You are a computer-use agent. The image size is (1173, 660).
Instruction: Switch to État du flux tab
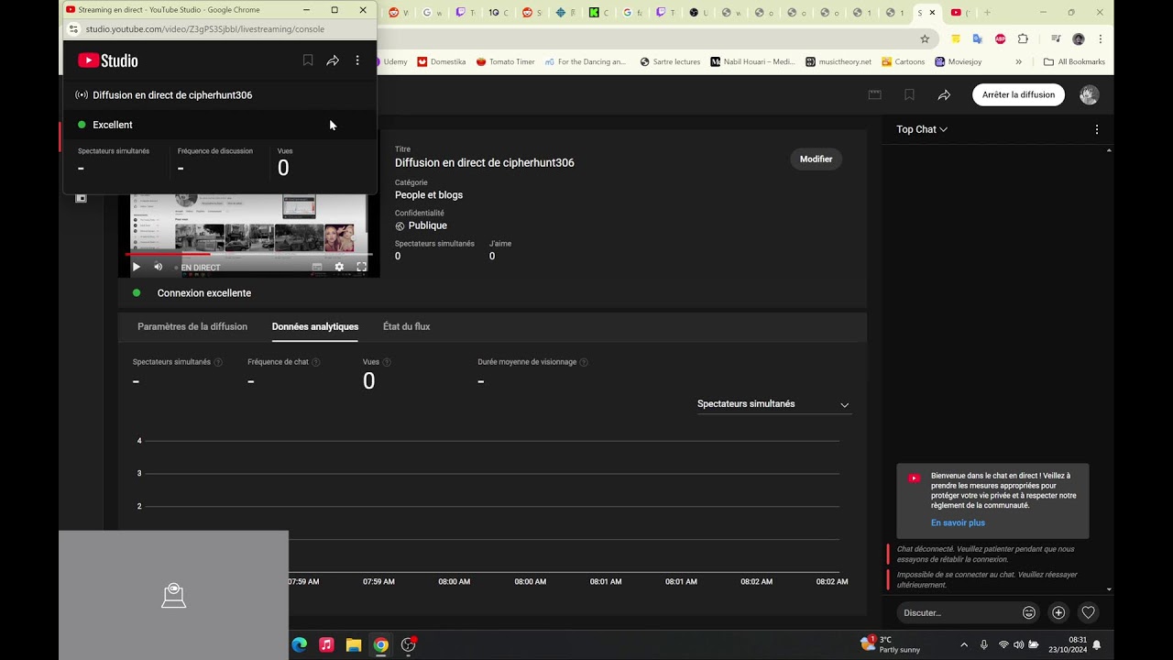(406, 326)
